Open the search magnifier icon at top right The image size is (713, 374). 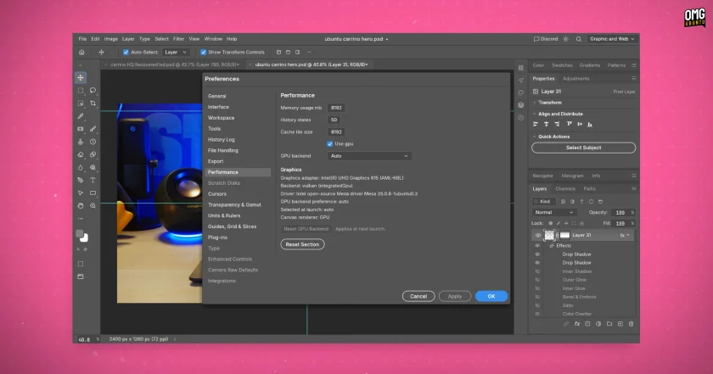click(x=578, y=39)
